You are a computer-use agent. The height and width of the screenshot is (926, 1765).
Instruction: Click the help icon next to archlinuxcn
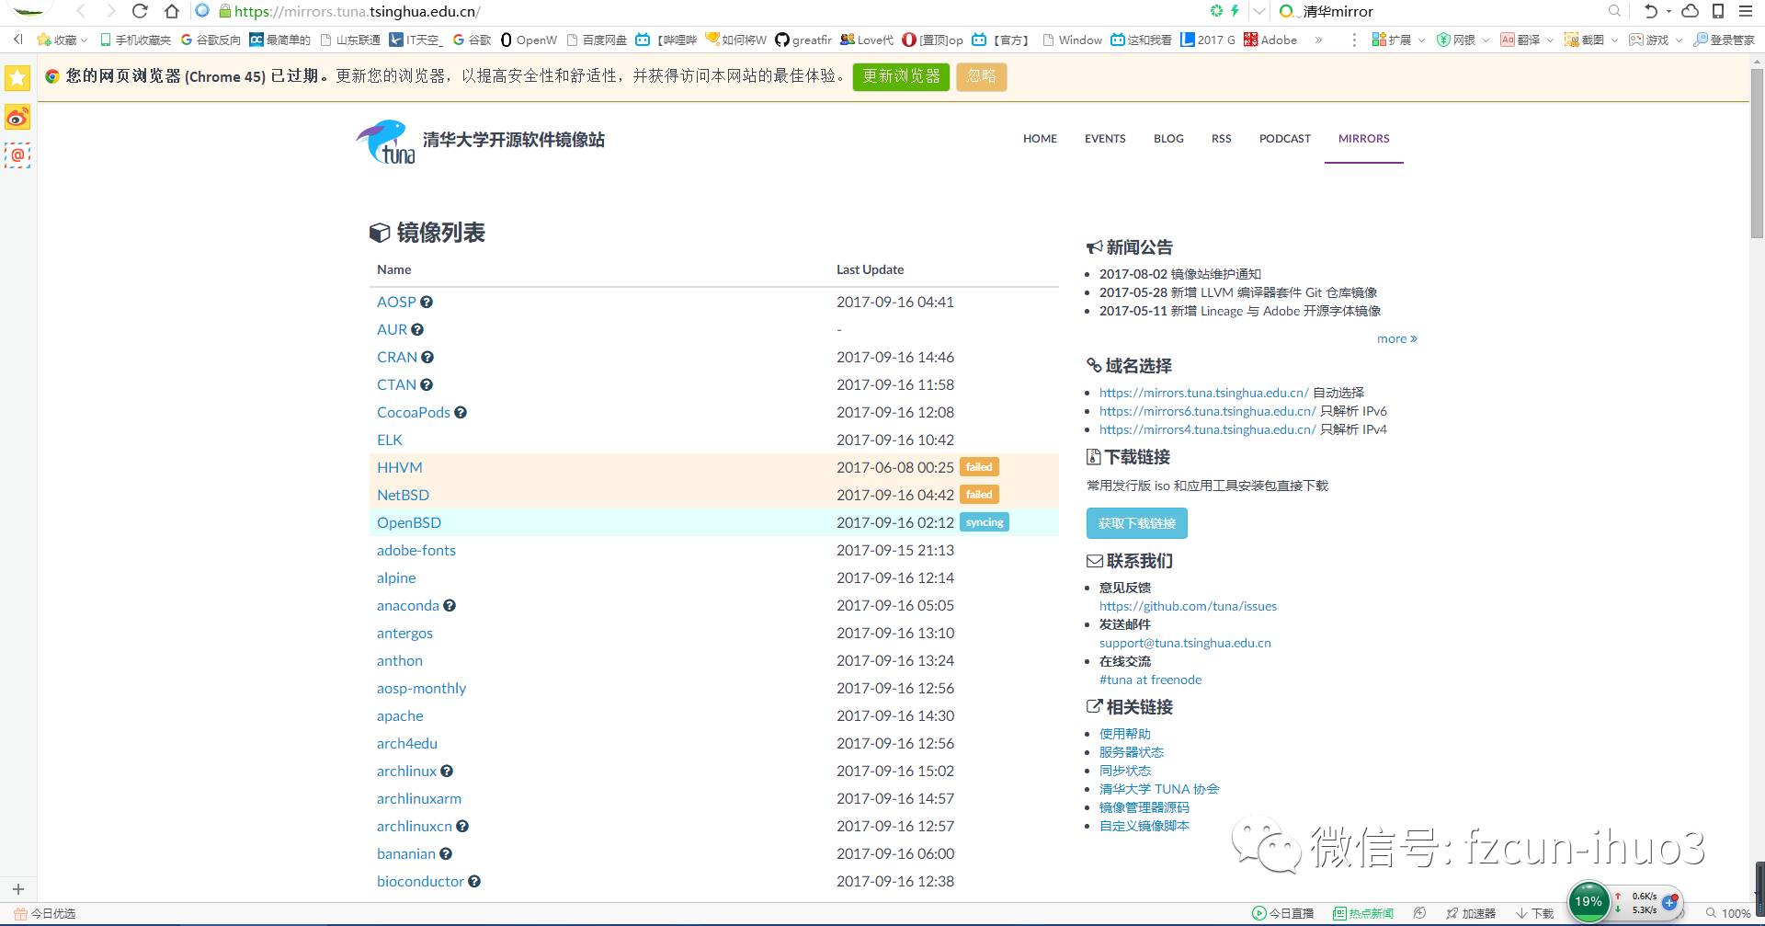click(462, 826)
